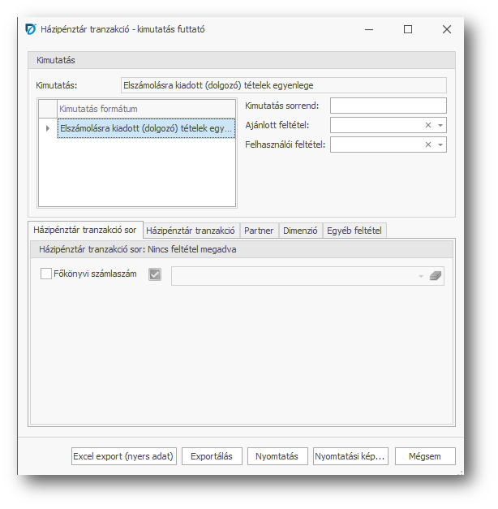Select the Elszámolásra kiadott (dolgozó) format row
The height and width of the screenshot is (509, 498).
pos(146,128)
